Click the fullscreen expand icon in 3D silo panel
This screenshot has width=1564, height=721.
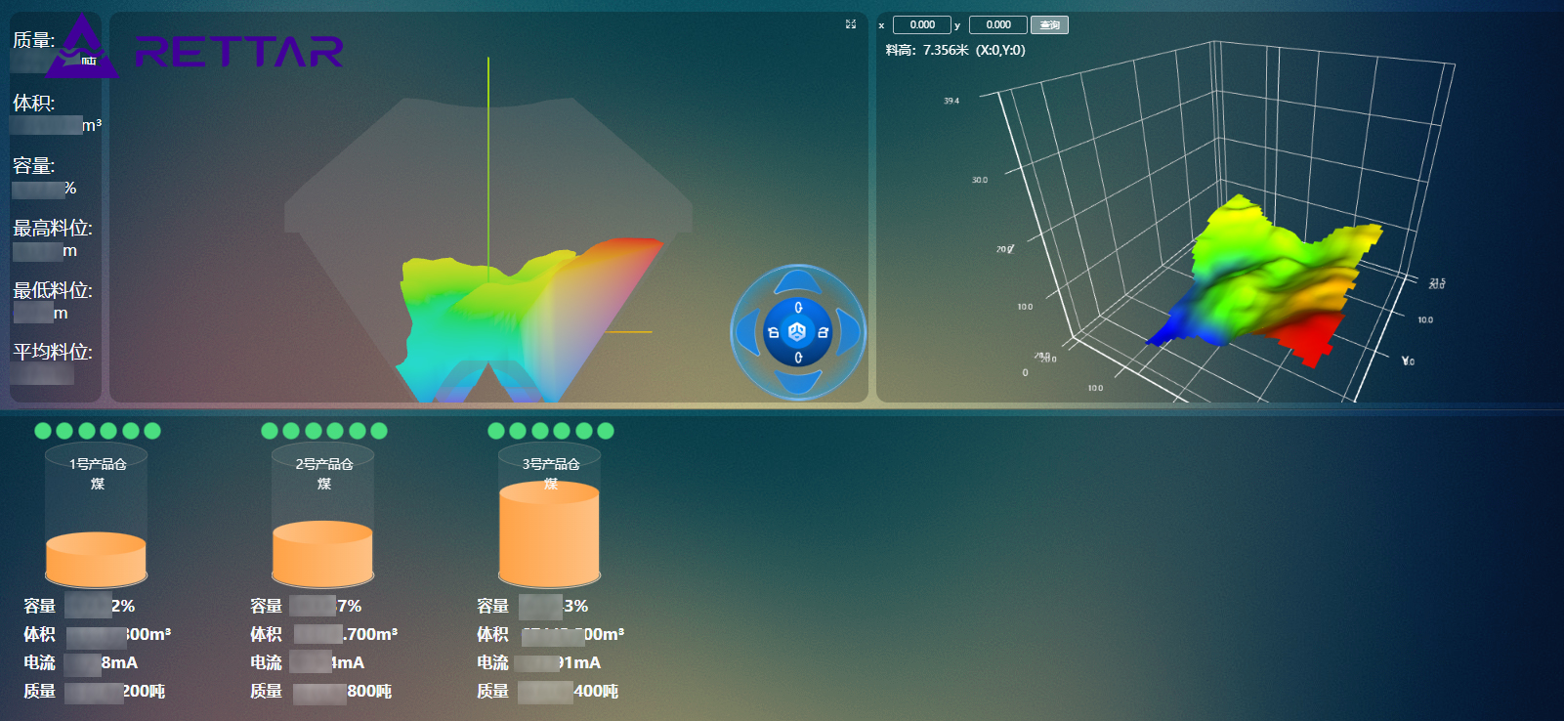(x=851, y=24)
